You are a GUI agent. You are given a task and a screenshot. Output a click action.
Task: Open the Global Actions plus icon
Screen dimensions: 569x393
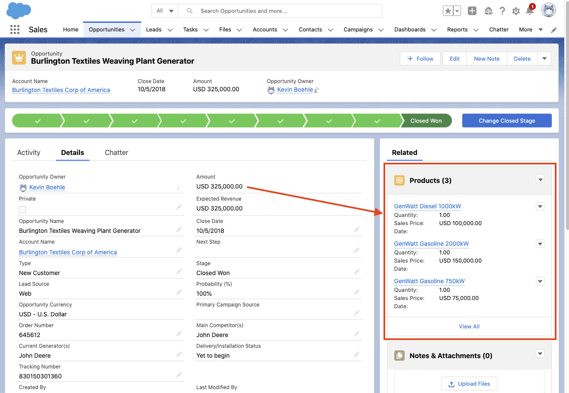(x=472, y=11)
